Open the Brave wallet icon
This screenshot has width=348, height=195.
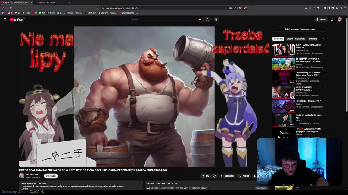[333, 8]
